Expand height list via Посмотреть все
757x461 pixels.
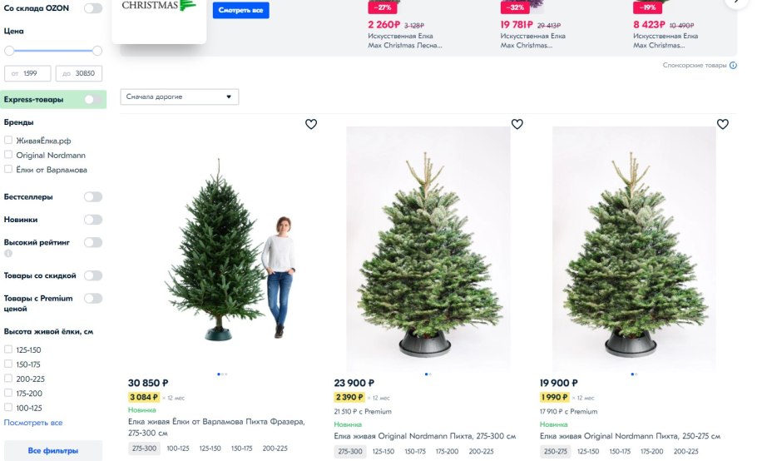pos(33,423)
